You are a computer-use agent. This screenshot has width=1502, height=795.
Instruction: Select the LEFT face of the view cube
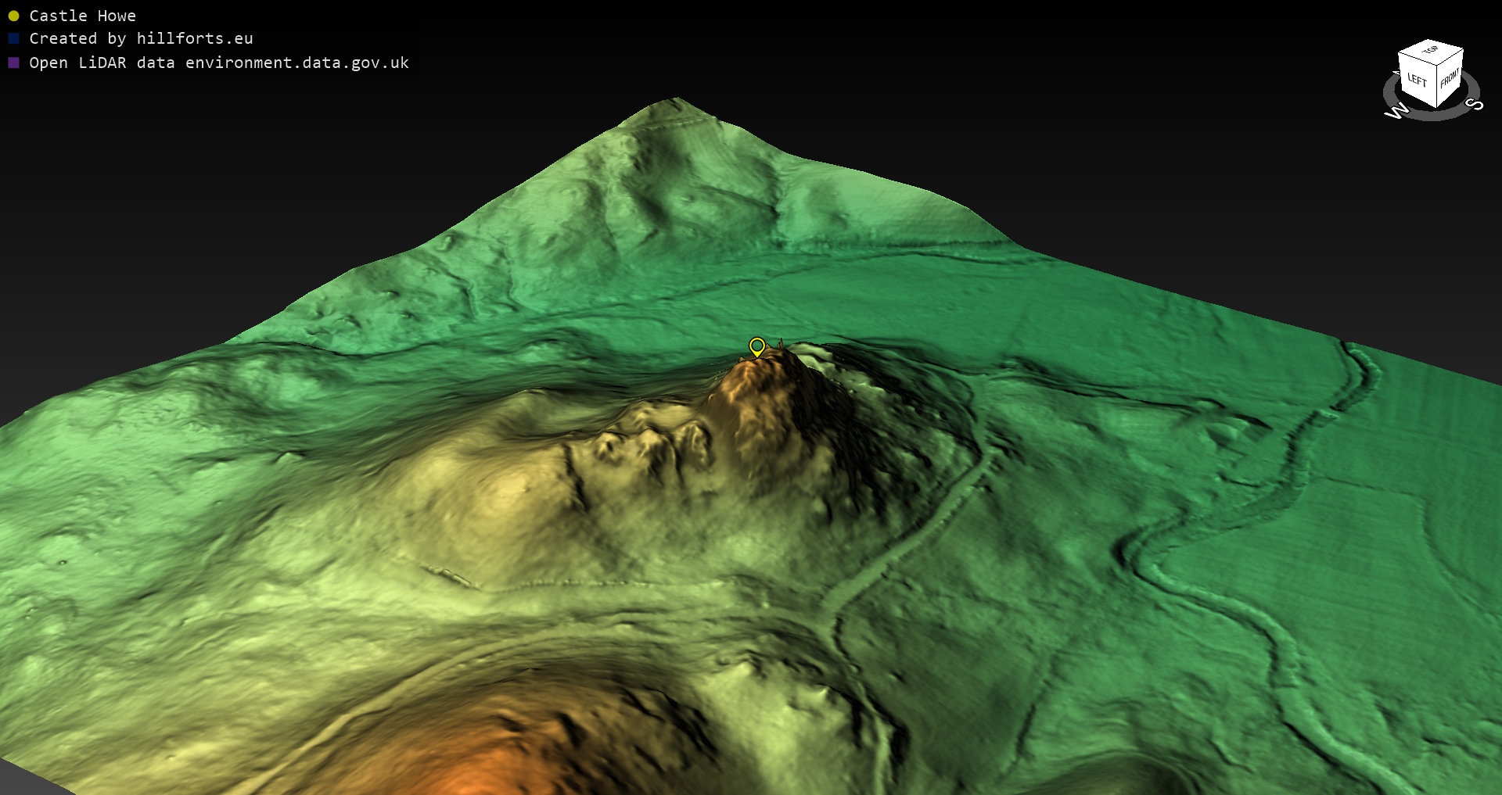pos(1417,79)
